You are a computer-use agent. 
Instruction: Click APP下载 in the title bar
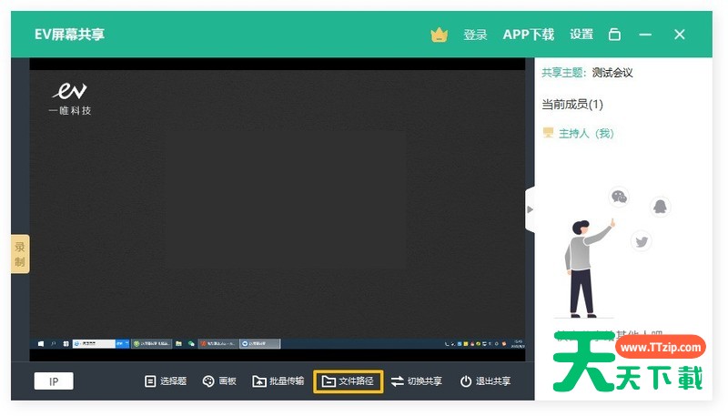(x=528, y=35)
